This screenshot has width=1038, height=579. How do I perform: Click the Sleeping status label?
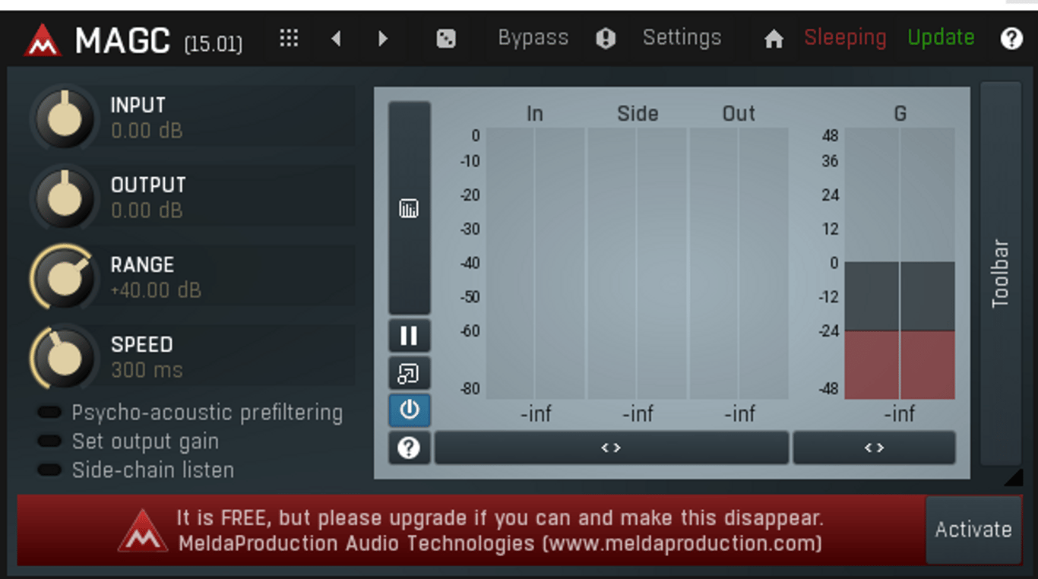coord(845,37)
